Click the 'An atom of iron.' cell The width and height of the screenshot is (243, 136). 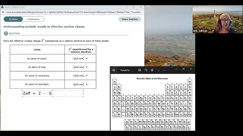click(37, 67)
